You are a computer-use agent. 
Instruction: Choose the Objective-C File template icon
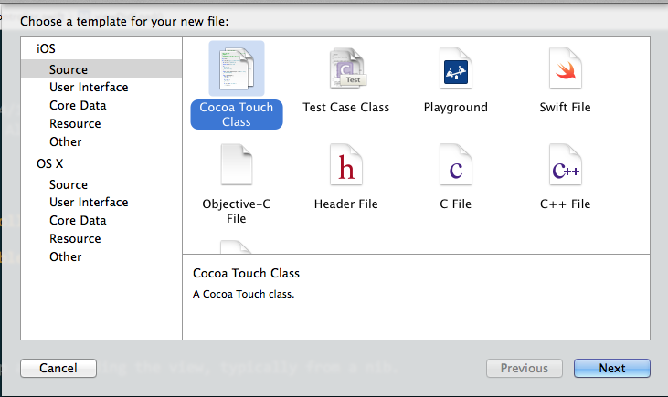[237, 167]
